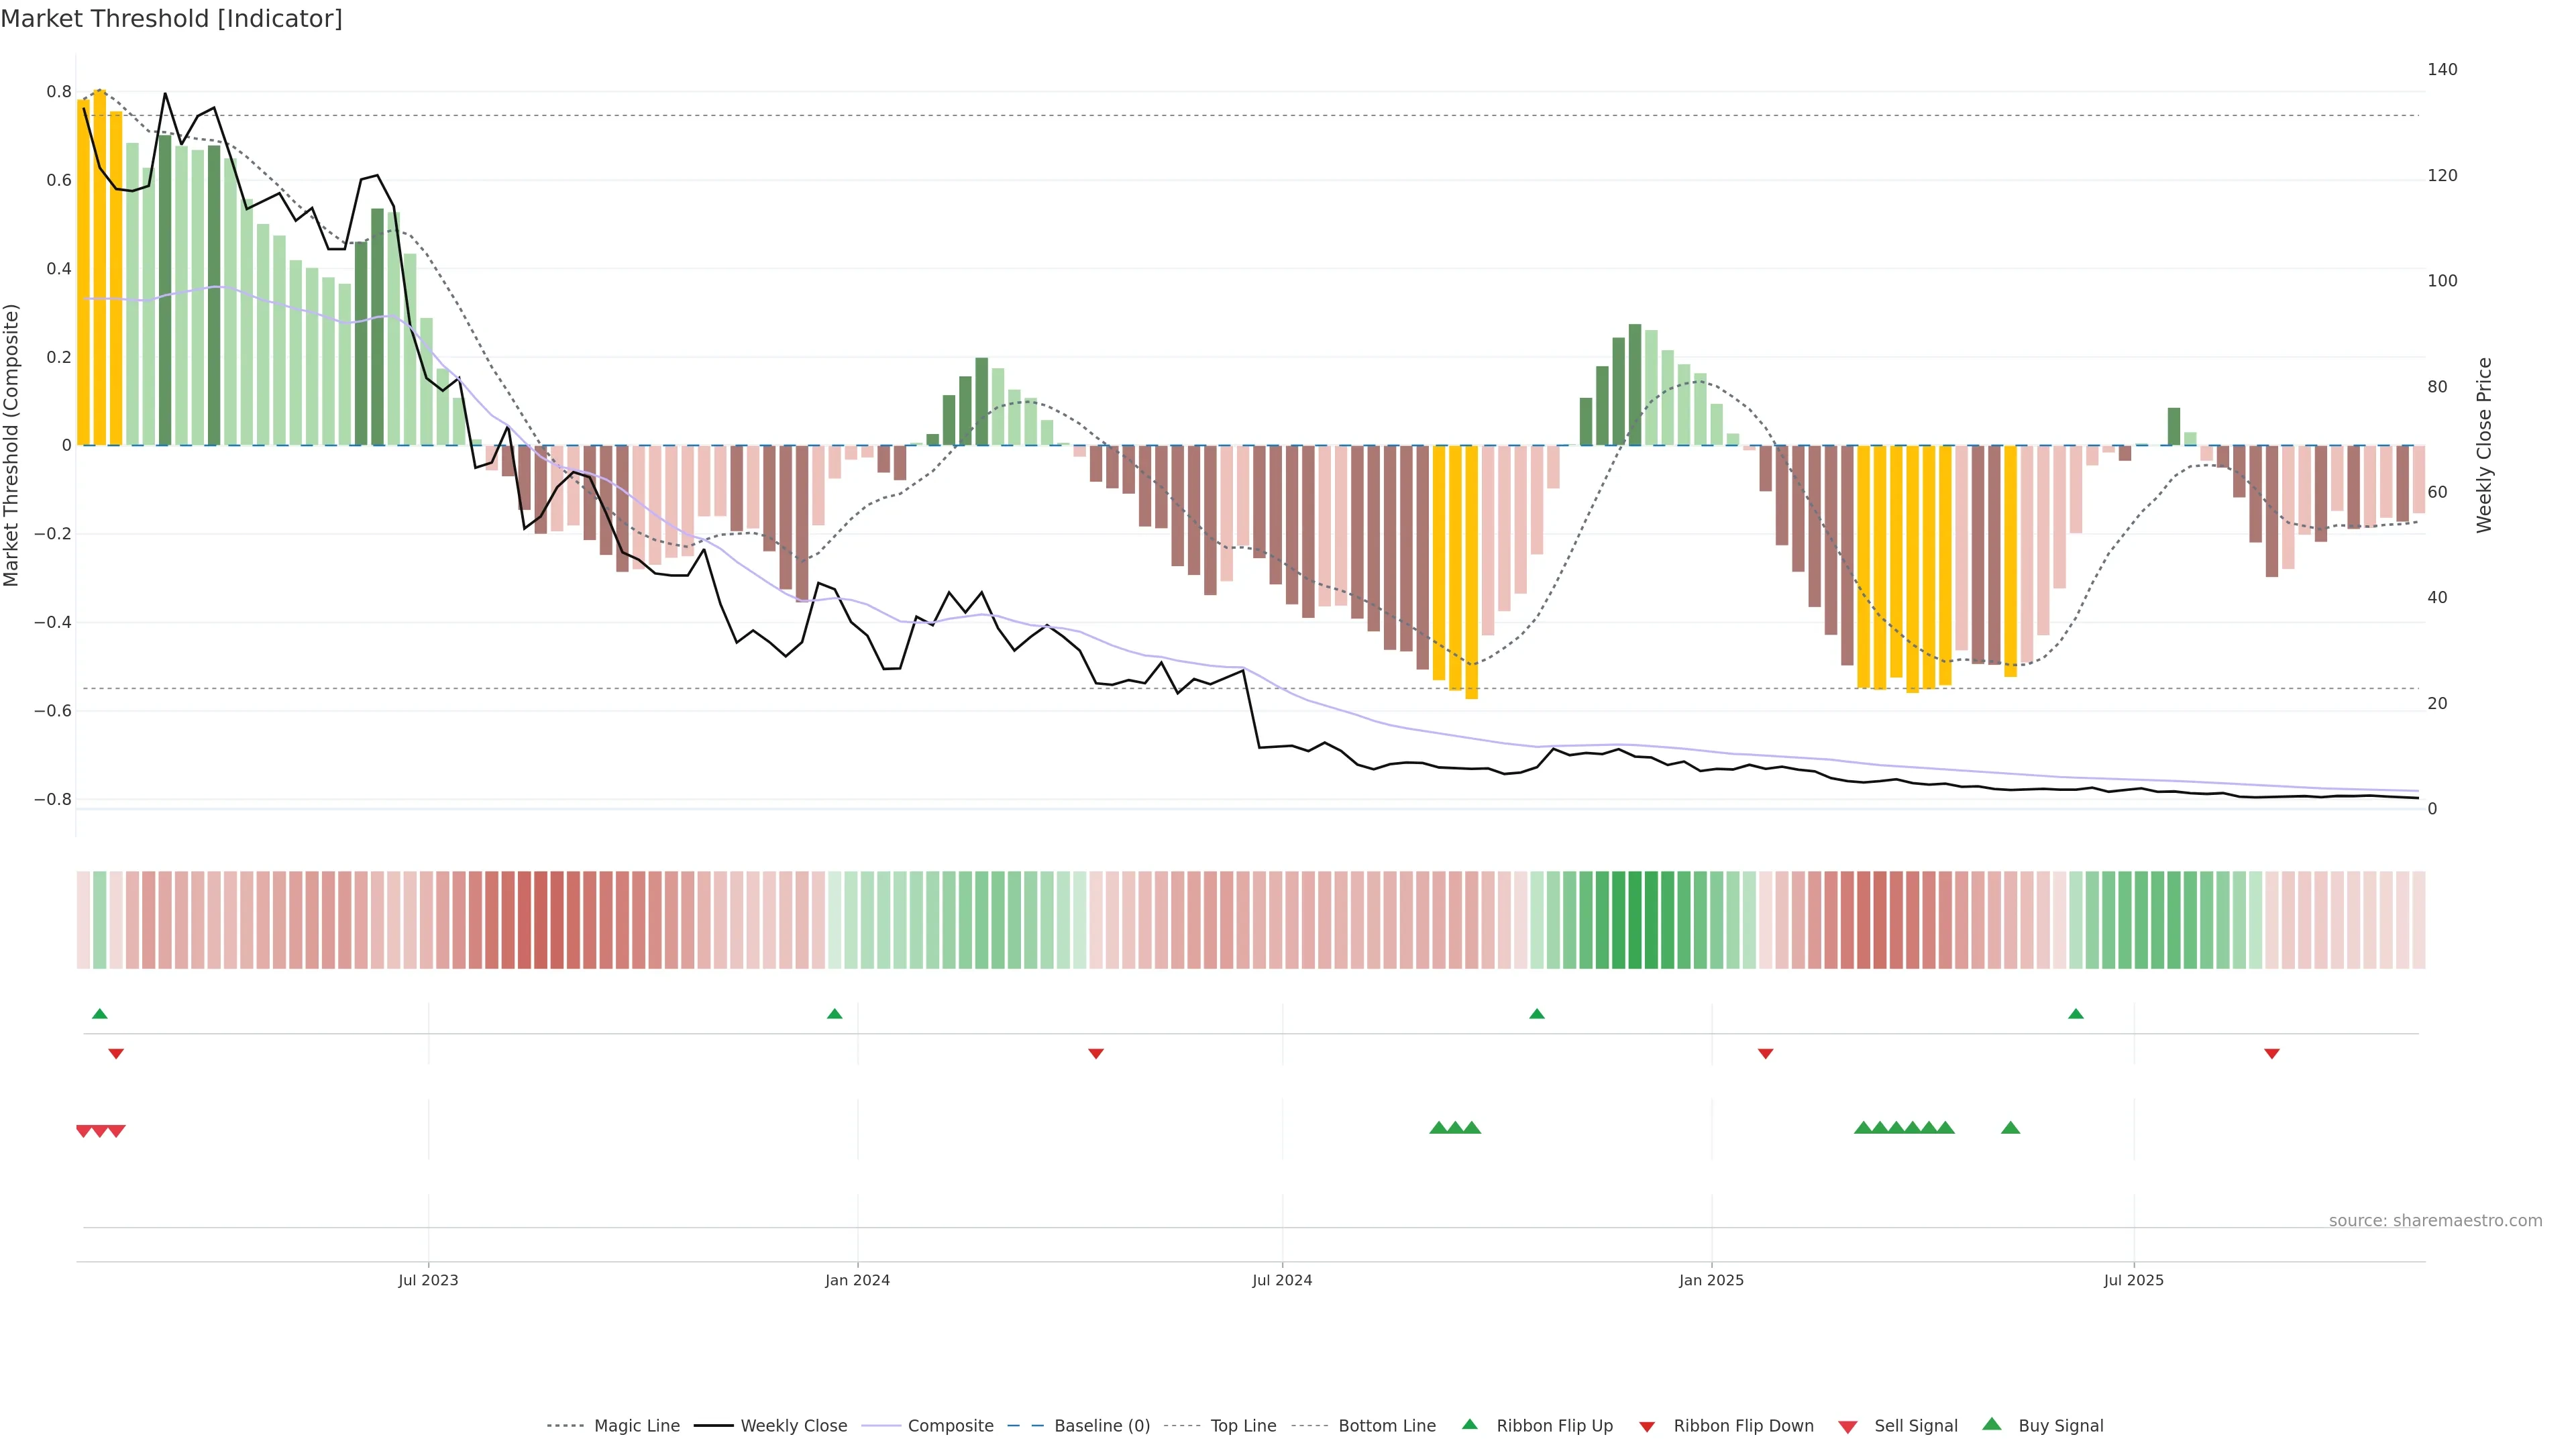The width and height of the screenshot is (2576, 1449).
Task: Click ribbon flip up marker just before Jul 2025
Action: [2076, 1014]
